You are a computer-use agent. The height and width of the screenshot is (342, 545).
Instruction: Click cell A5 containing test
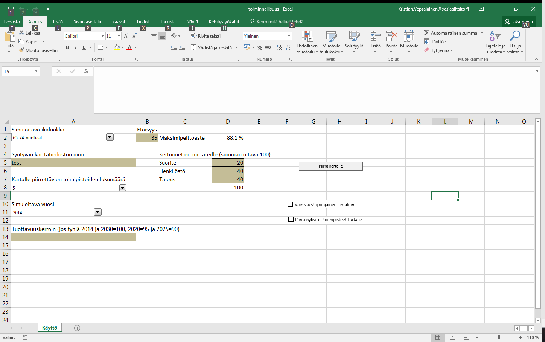click(x=73, y=163)
